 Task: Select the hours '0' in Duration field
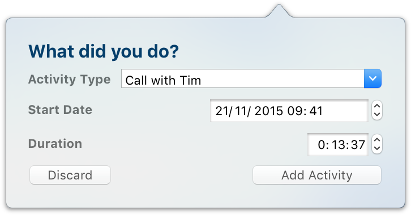click(x=322, y=144)
